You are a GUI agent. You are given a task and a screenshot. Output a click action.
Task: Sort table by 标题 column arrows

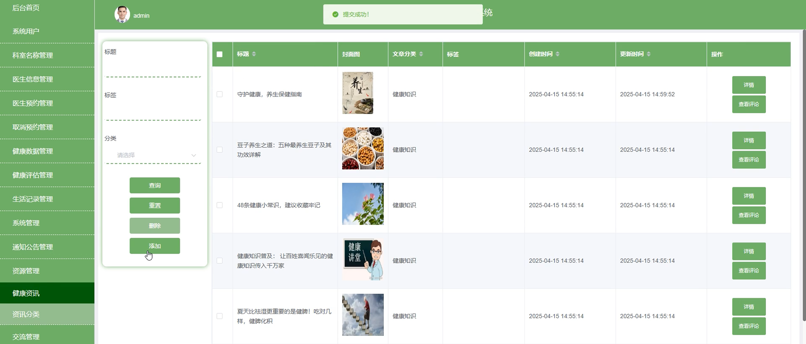tap(254, 54)
